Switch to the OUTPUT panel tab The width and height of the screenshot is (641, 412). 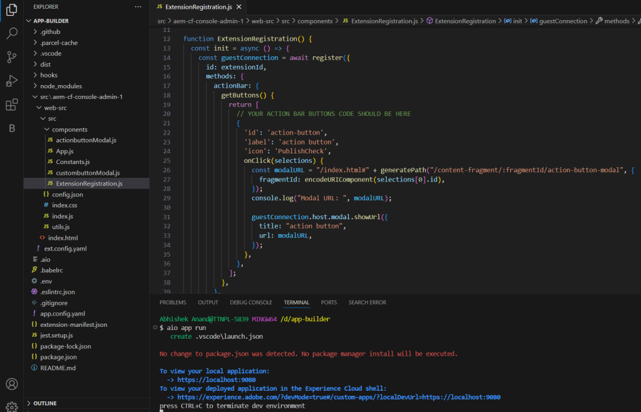208,302
